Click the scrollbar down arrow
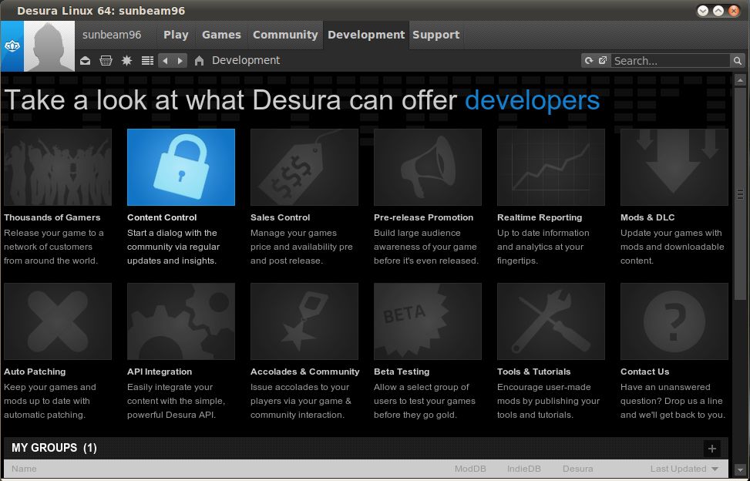Image resolution: width=750 pixels, height=481 pixels. tap(740, 470)
